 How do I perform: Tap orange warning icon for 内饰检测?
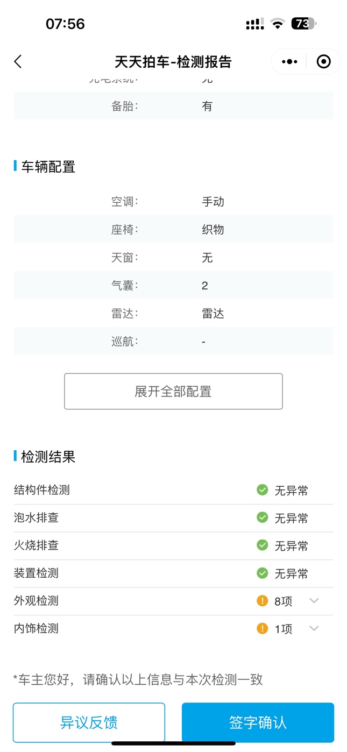pyautogui.click(x=262, y=628)
